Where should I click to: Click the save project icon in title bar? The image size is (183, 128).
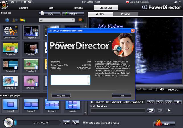coord(12,2)
